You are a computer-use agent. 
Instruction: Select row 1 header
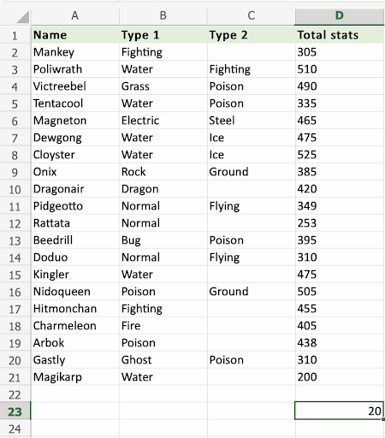[15, 36]
